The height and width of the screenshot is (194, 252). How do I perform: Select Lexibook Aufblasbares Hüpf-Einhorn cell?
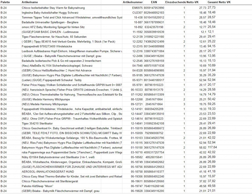tap(72, 51)
